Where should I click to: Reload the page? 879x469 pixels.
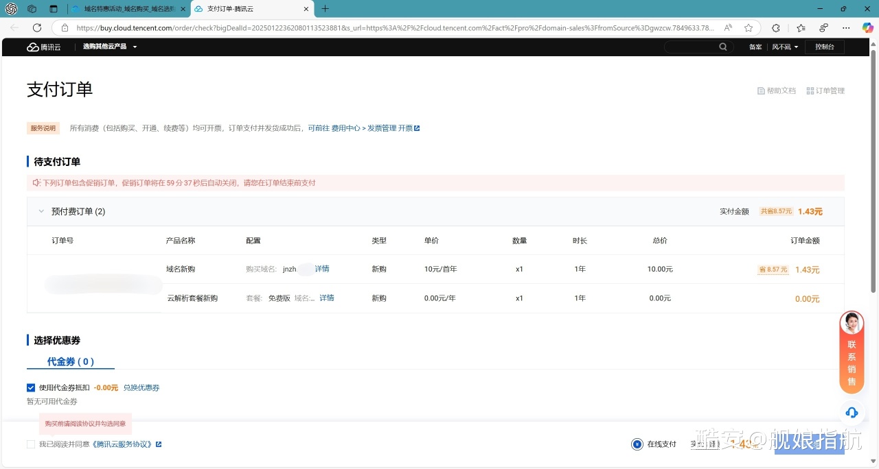click(x=37, y=27)
